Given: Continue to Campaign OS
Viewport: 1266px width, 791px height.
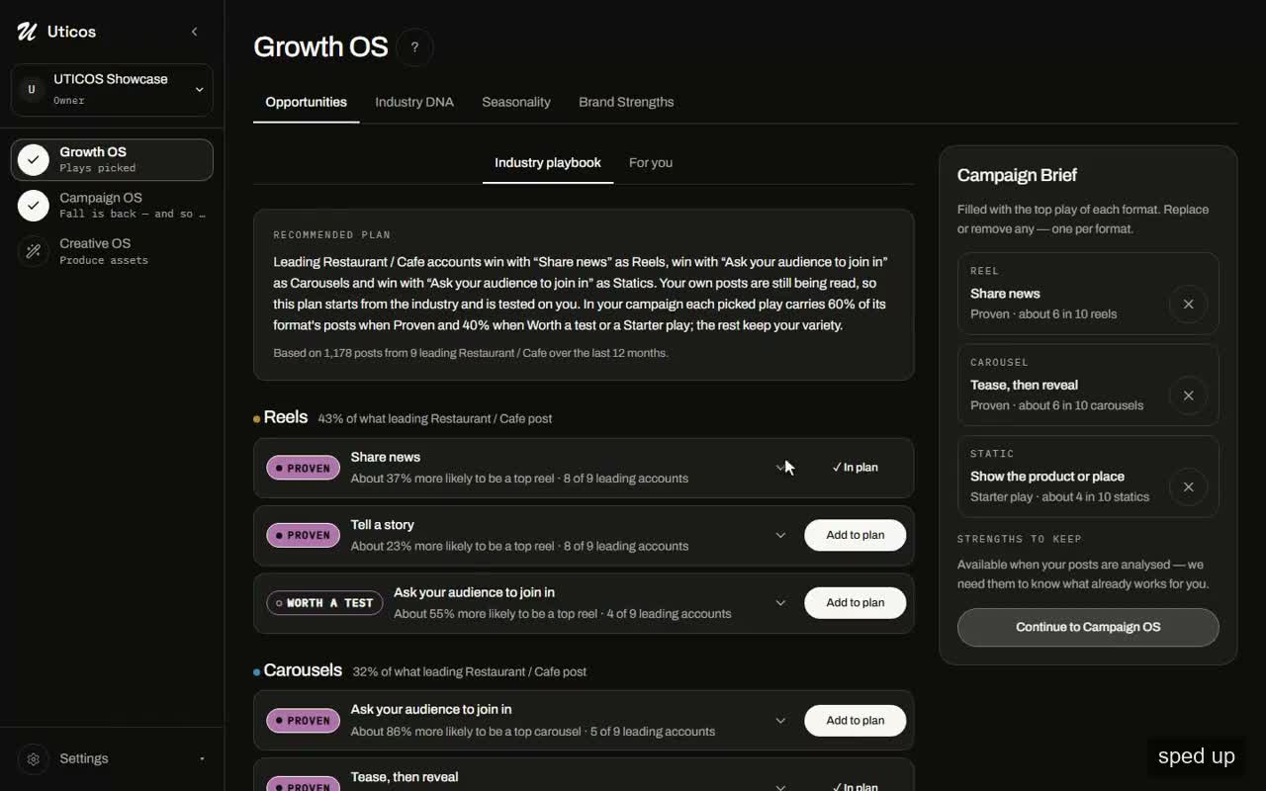Looking at the screenshot, I should click(1088, 627).
